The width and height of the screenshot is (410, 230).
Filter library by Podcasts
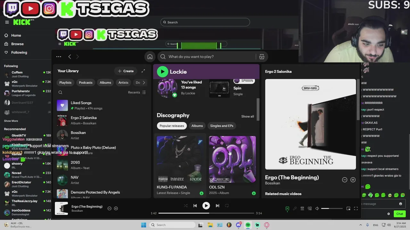[86, 82]
